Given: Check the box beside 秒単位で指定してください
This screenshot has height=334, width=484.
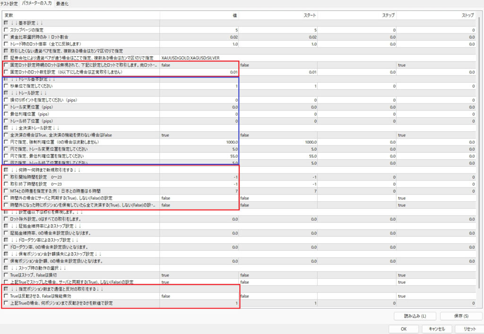Looking at the screenshot, I should click(6, 86).
